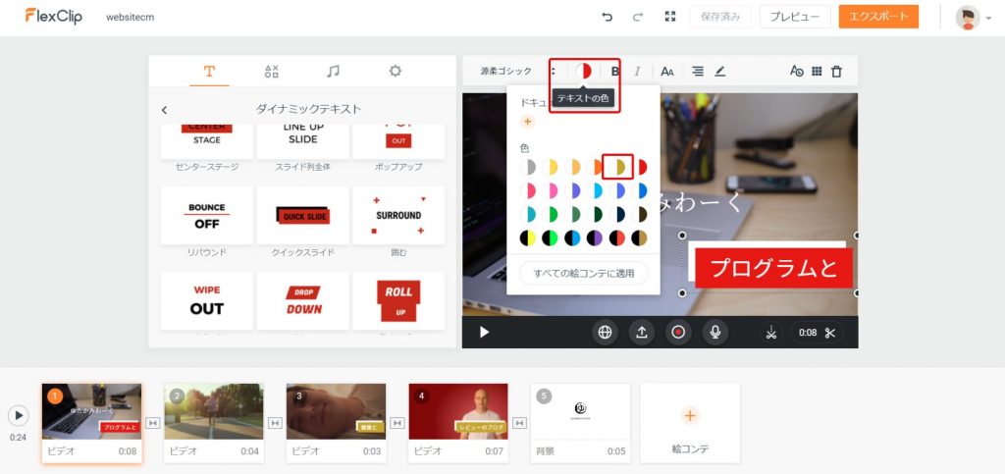Select the white and gold color swatch
This screenshot has width=1005, height=474.
coord(618,167)
